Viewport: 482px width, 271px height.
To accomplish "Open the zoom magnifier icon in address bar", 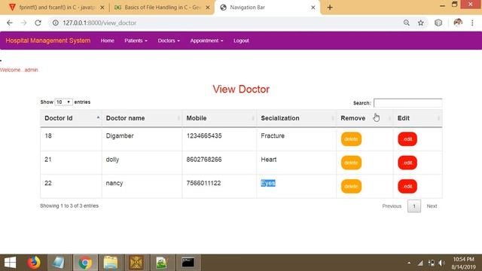I will click(x=407, y=23).
